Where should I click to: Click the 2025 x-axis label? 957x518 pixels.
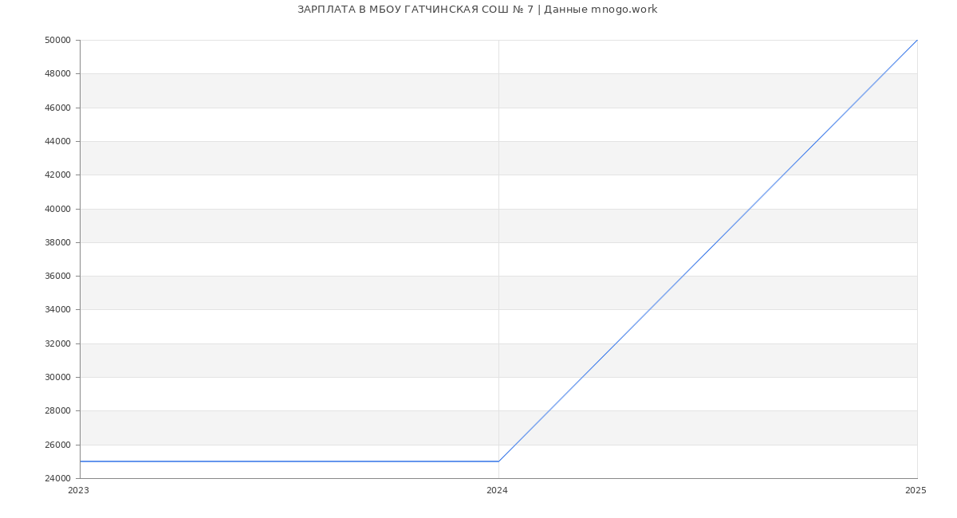click(x=916, y=491)
